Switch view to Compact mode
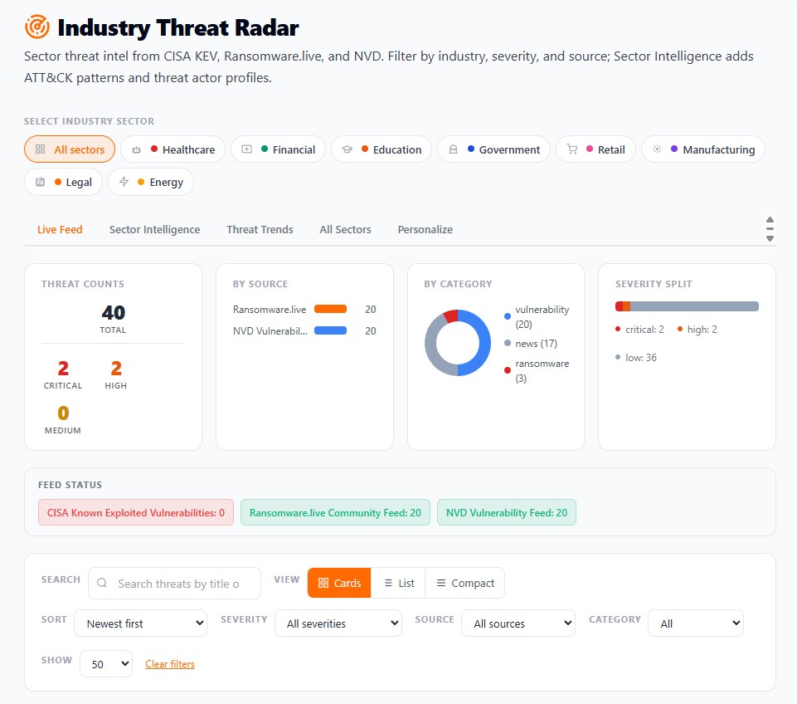This screenshot has width=797, height=704. pos(465,583)
